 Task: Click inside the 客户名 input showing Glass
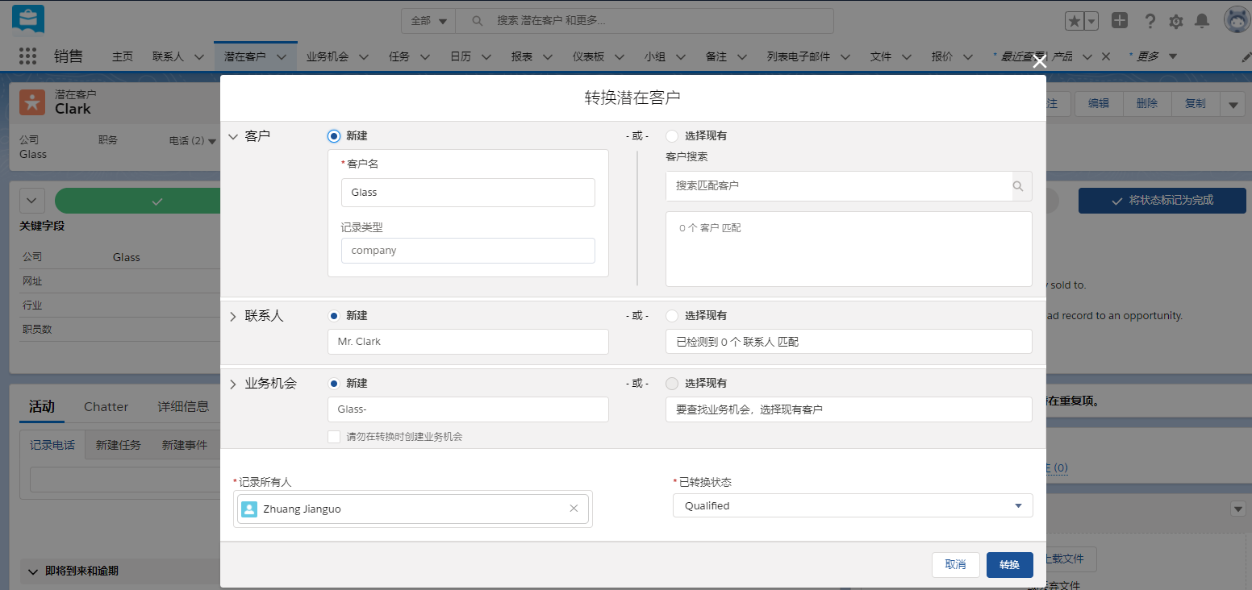coord(468,192)
